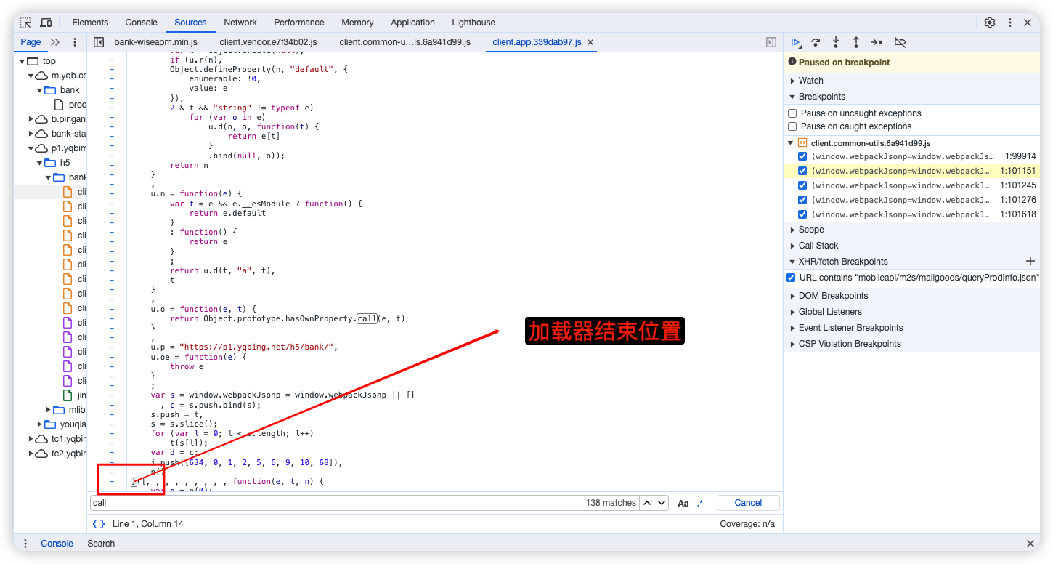The height and width of the screenshot is (564, 1053).
Task: Open the navigator panel options menu
Action: (x=74, y=42)
